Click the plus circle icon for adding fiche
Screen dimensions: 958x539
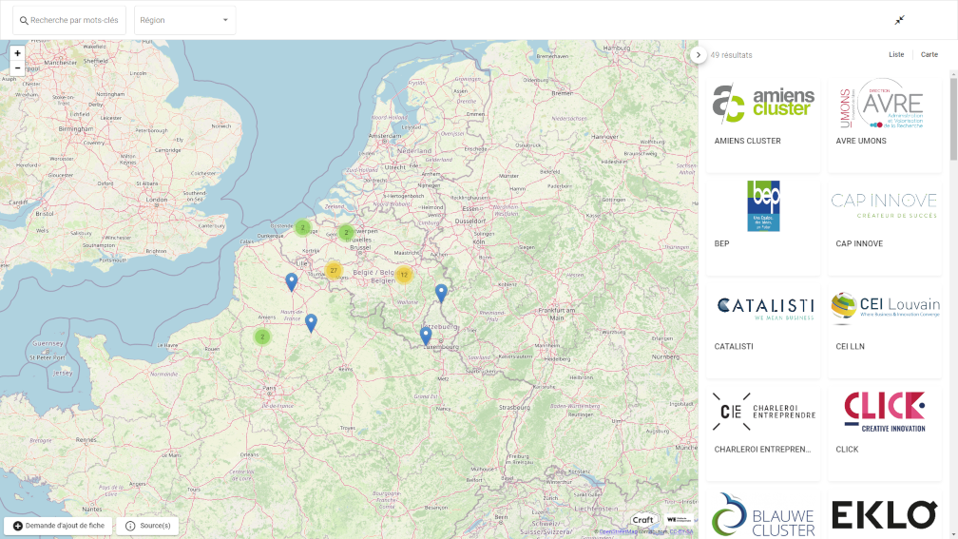[x=18, y=527]
